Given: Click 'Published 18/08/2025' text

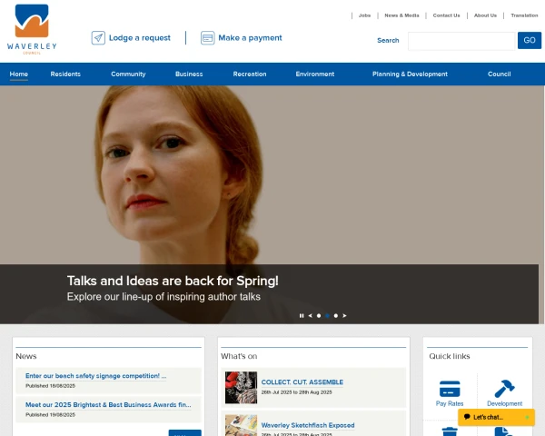Looking at the screenshot, I should click(x=50, y=385).
